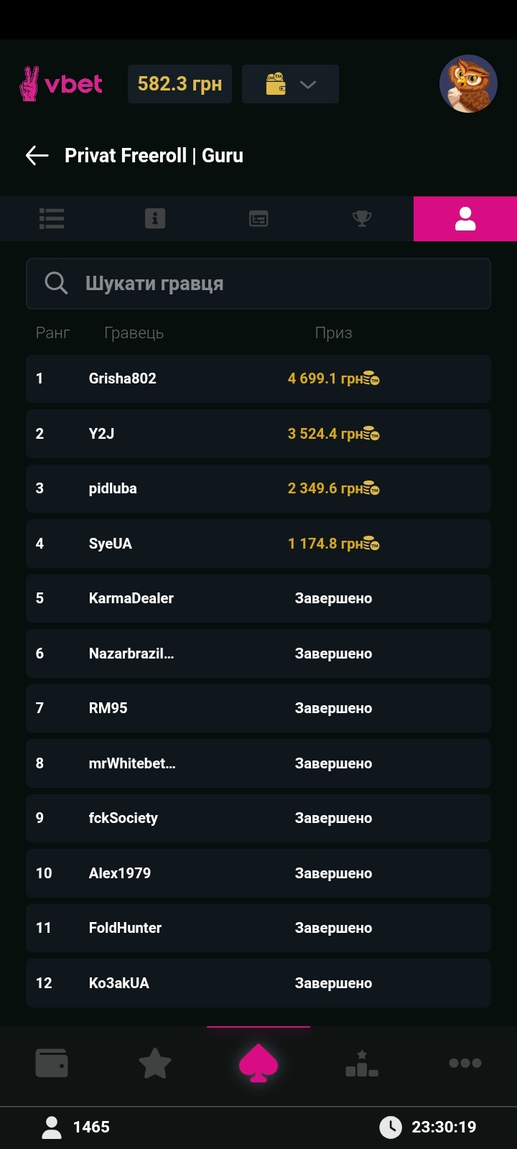517x1149 pixels.
Task: Tap the 582.3 грн balance
Action: [x=180, y=84]
